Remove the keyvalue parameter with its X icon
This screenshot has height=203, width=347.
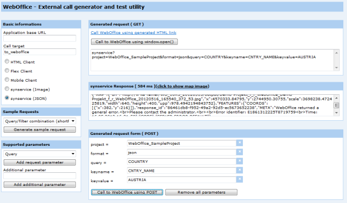pyautogui.click(x=239, y=179)
